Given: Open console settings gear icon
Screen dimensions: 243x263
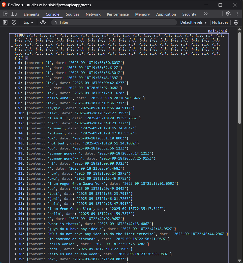Looking at the screenshot, I should tap(236, 22).
